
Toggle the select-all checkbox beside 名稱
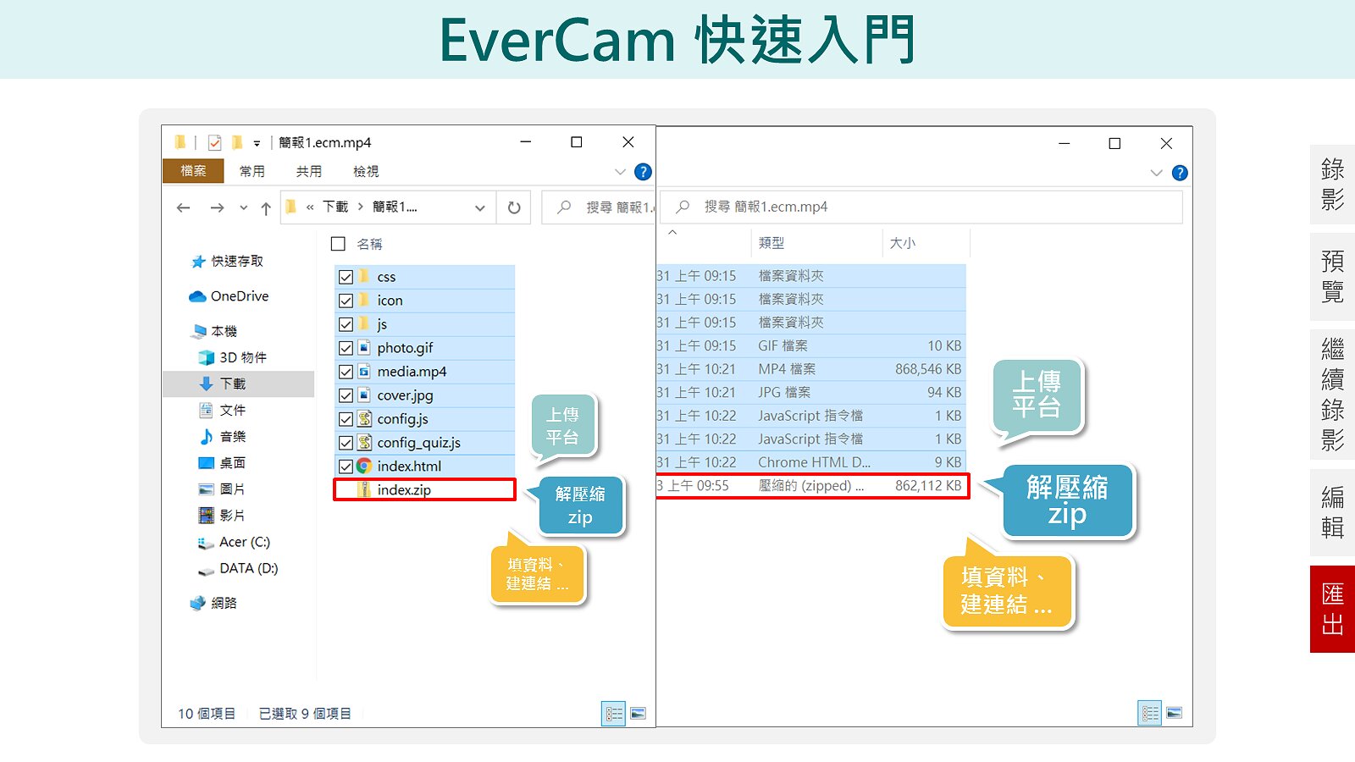point(338,244)
